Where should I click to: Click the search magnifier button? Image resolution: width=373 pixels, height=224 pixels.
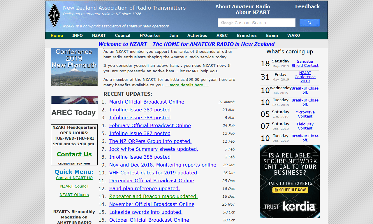pyautogui.click(x=309, y=23)
